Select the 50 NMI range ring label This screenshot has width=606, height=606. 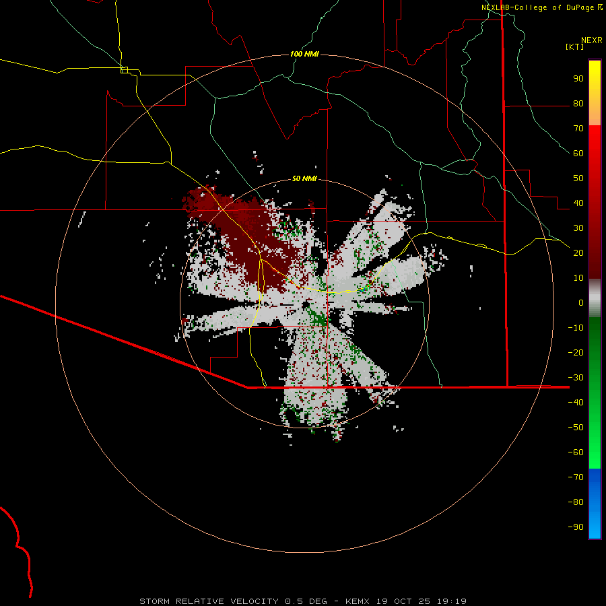pos(304,178)
